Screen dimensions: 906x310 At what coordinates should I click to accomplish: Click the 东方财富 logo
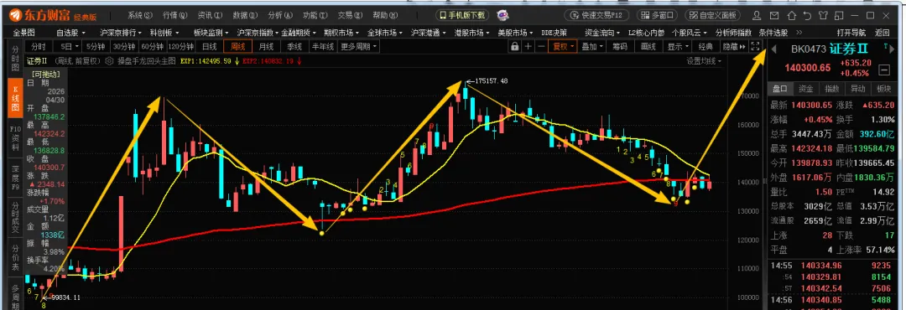39,15
